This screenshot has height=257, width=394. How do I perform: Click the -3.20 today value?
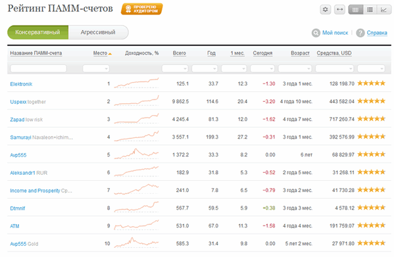269,101
